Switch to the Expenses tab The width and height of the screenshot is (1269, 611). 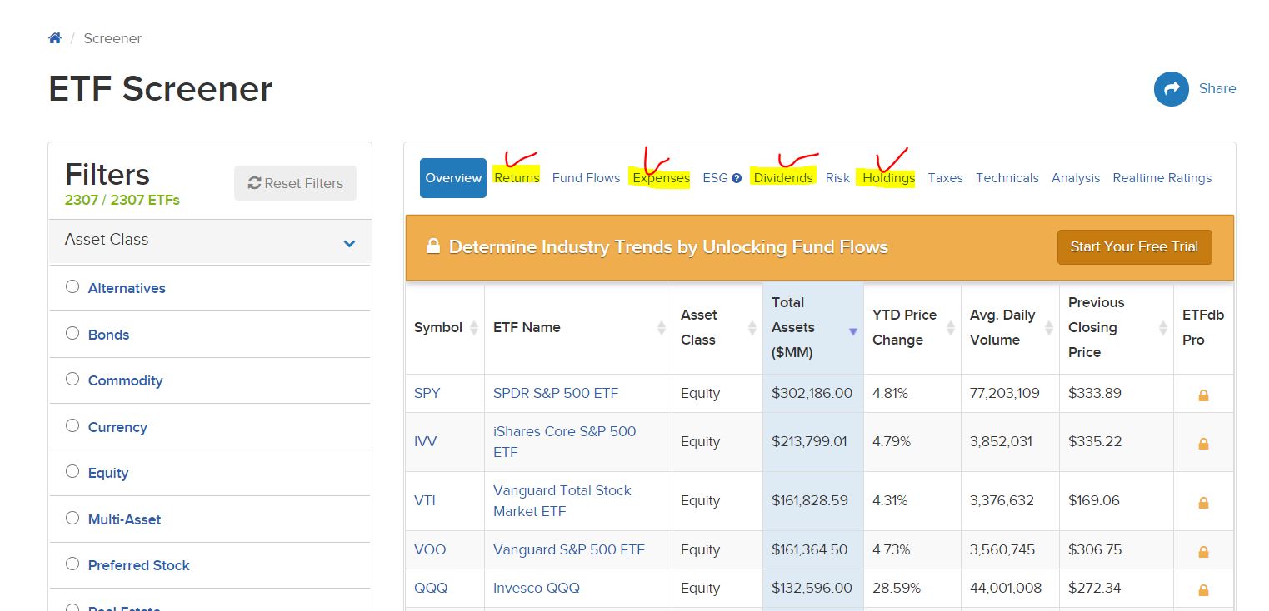tap(661, 178)
